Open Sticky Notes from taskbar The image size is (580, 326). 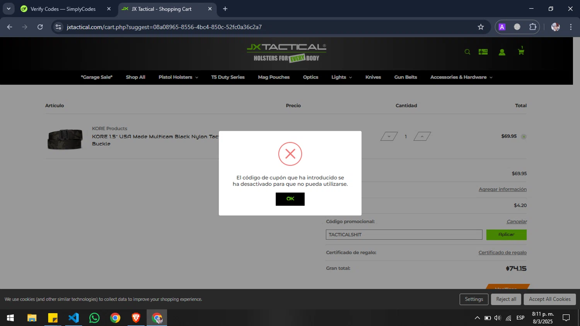pyautogui.click(x=53, y=318)
